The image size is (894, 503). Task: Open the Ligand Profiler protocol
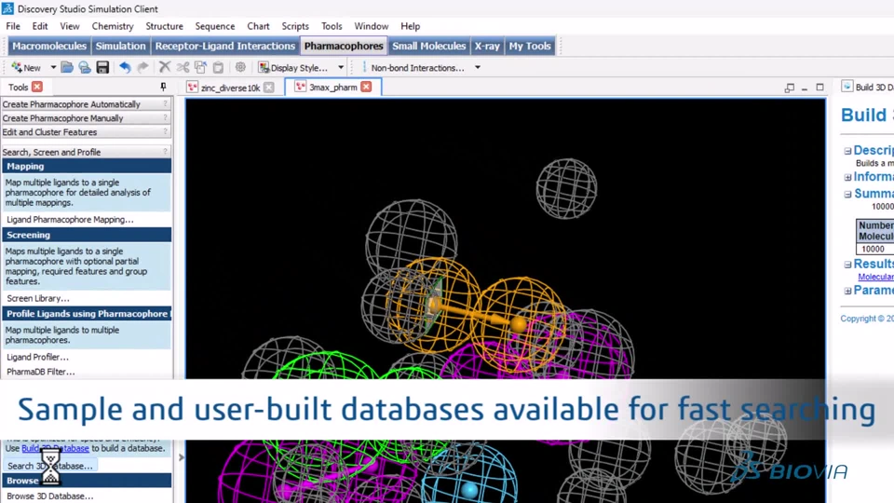tap(37, 357)
